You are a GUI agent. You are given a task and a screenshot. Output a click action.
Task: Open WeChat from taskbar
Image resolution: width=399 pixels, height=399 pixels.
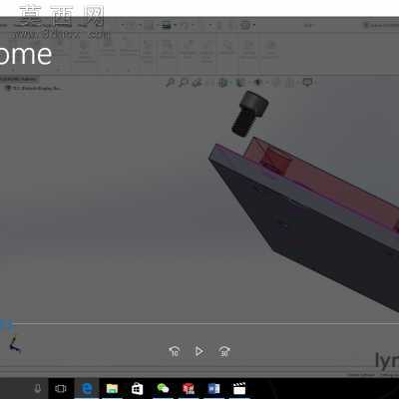163,388
